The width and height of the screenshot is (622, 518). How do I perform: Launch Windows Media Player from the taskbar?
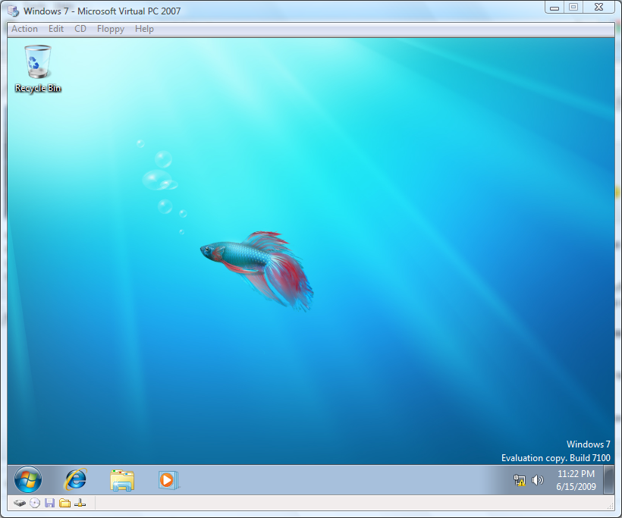coord(168,479)
